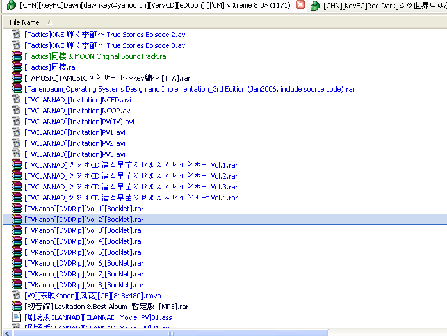Viewport: 447px width, 336px height.
Task: Select the [Tactics]同棲.rar file name
Action: coord(51,67)
